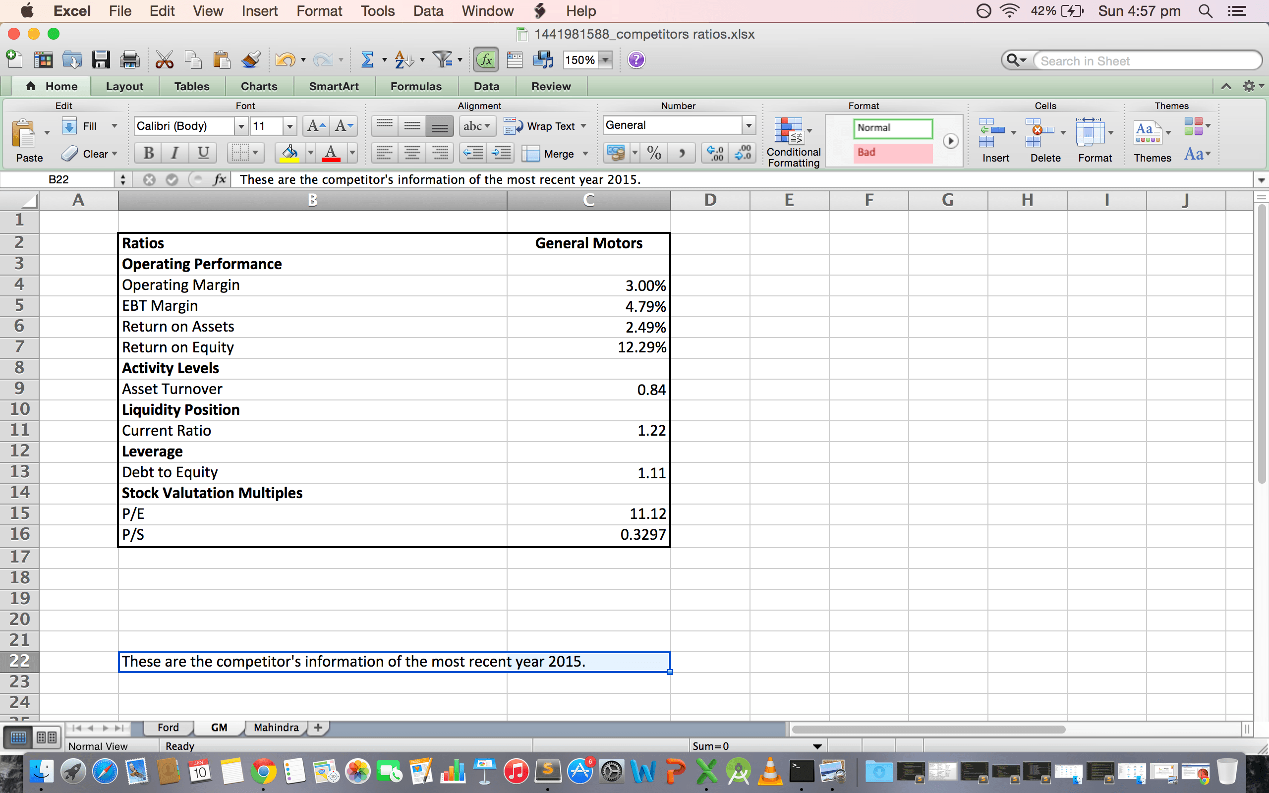The width and height of the screenshot is (1269, 793).
Task: Open the General number format dropdown
Action: 749,125
